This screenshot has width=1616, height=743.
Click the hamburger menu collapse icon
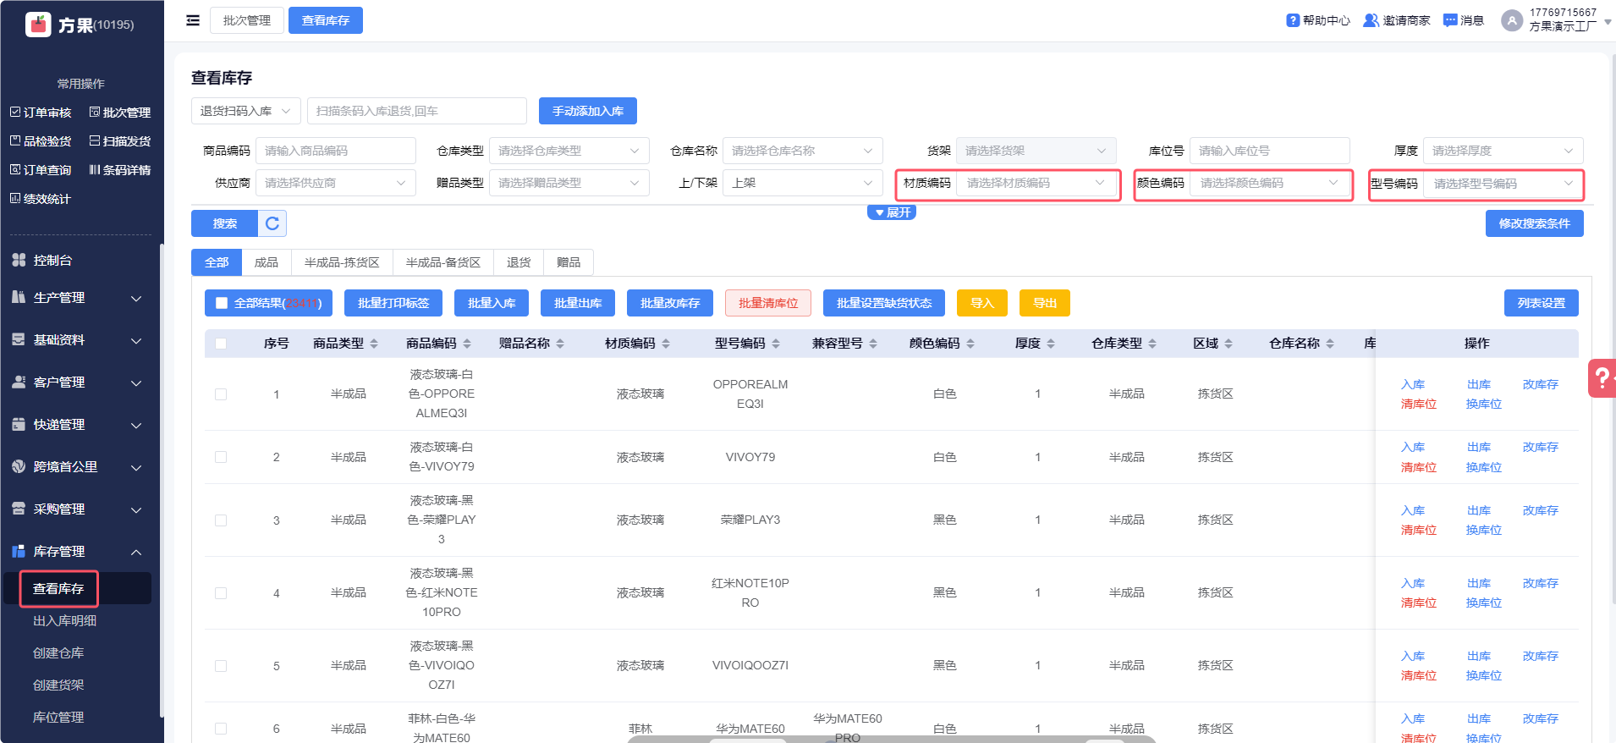[193, 20]
